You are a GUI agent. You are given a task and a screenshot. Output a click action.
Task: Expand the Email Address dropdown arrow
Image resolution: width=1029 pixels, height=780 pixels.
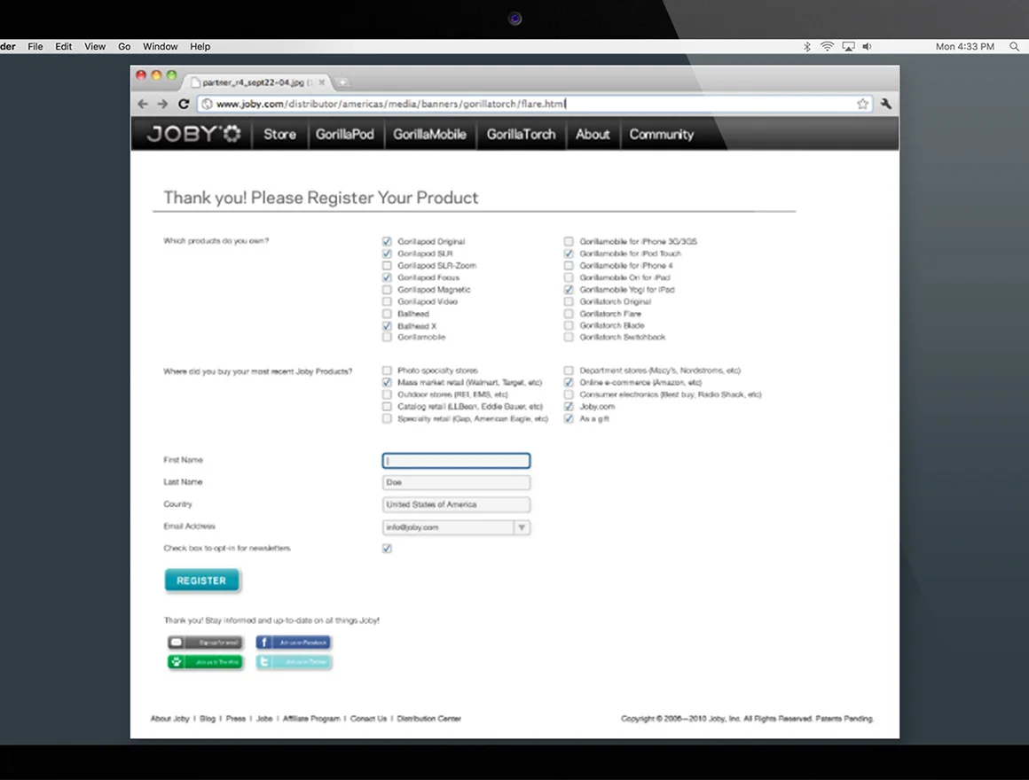pos(522,527)
